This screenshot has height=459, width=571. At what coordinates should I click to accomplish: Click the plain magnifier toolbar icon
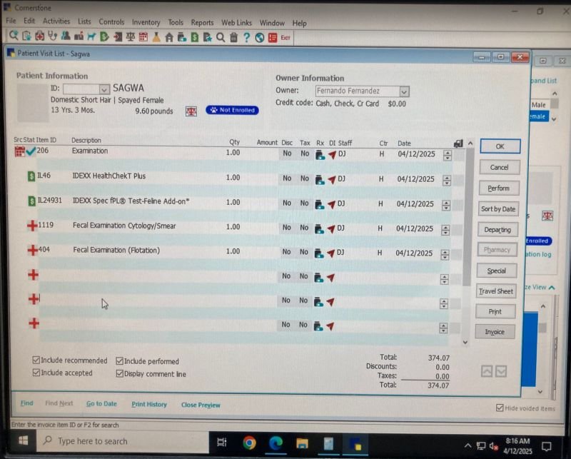(x=221, y=37)
